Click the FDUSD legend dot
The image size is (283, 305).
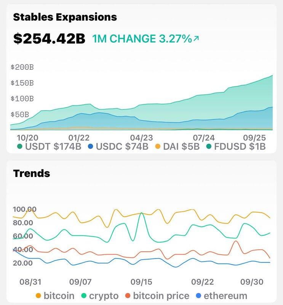(x=208, y=146)
